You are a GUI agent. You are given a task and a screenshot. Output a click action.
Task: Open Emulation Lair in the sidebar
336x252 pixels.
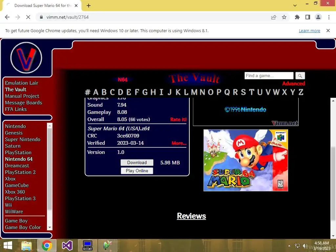21,83
